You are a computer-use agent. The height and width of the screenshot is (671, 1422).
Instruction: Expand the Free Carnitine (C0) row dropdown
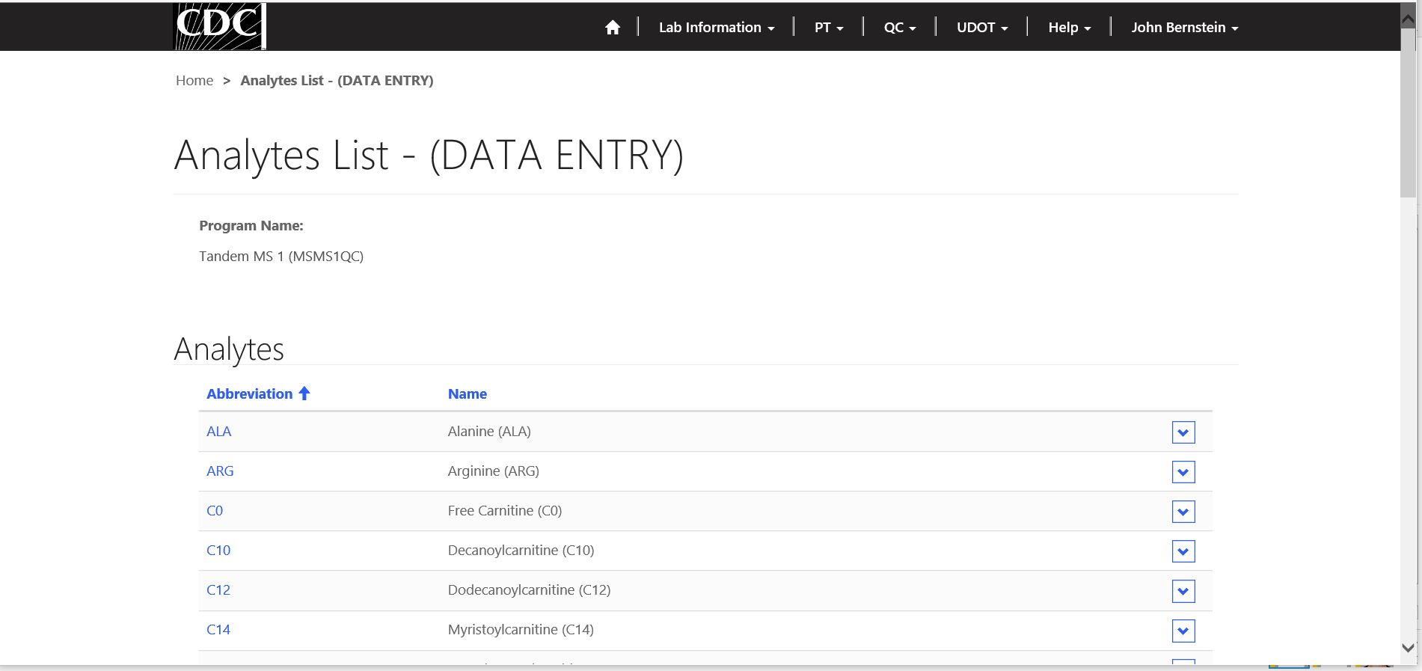click(1183, 512)
